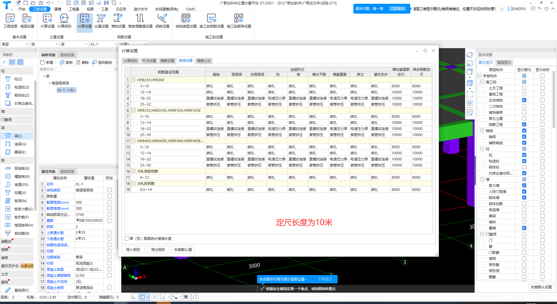The height and width of the screenshot is (304, 557).
Task: Uncheck 钢筋工程 显示图元 checkbox
Action: tap(524, 124)
